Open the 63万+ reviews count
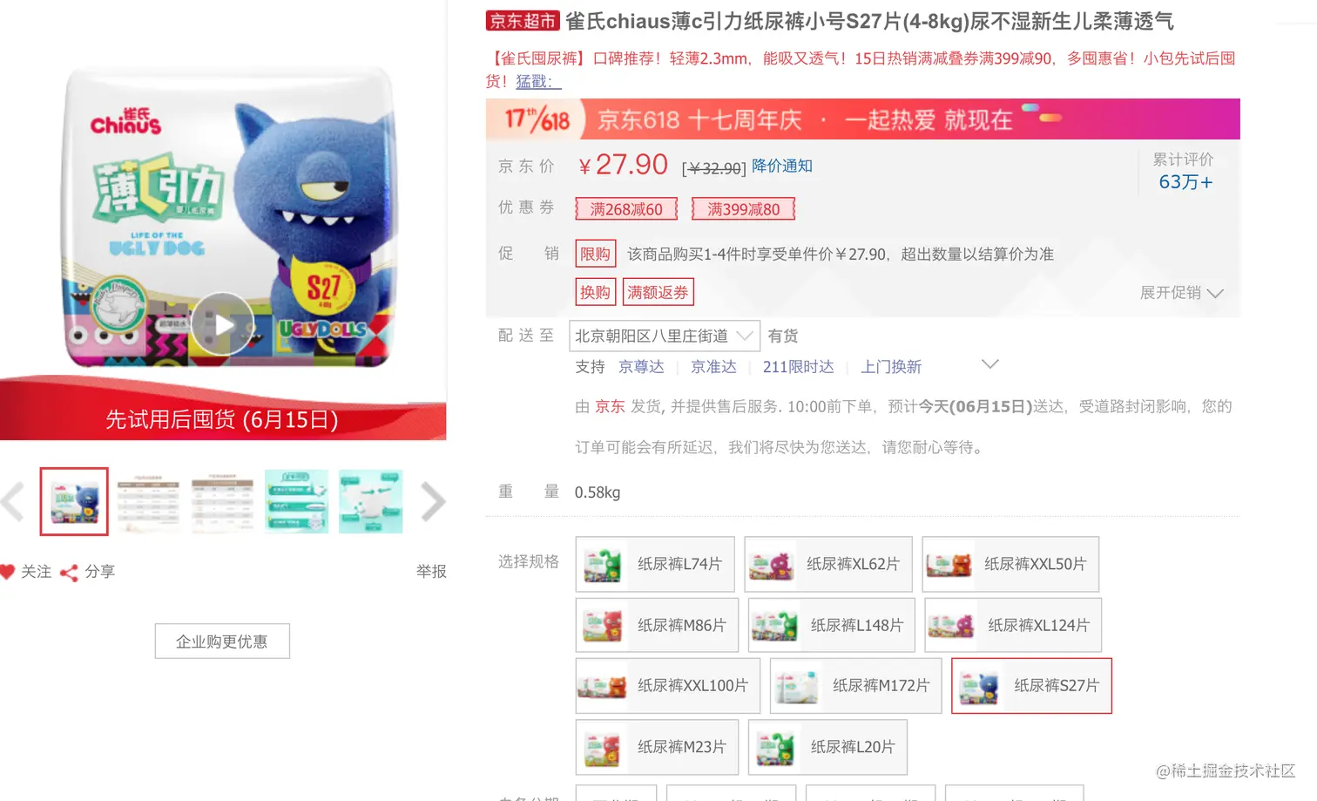This screenshot has width=1317, height=801. click(x=1185, y=182)
